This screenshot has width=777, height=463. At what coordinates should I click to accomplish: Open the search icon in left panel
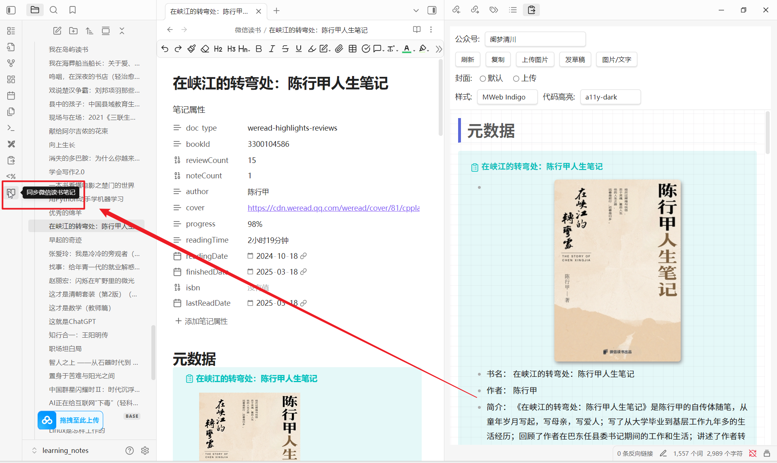(53, 10)
